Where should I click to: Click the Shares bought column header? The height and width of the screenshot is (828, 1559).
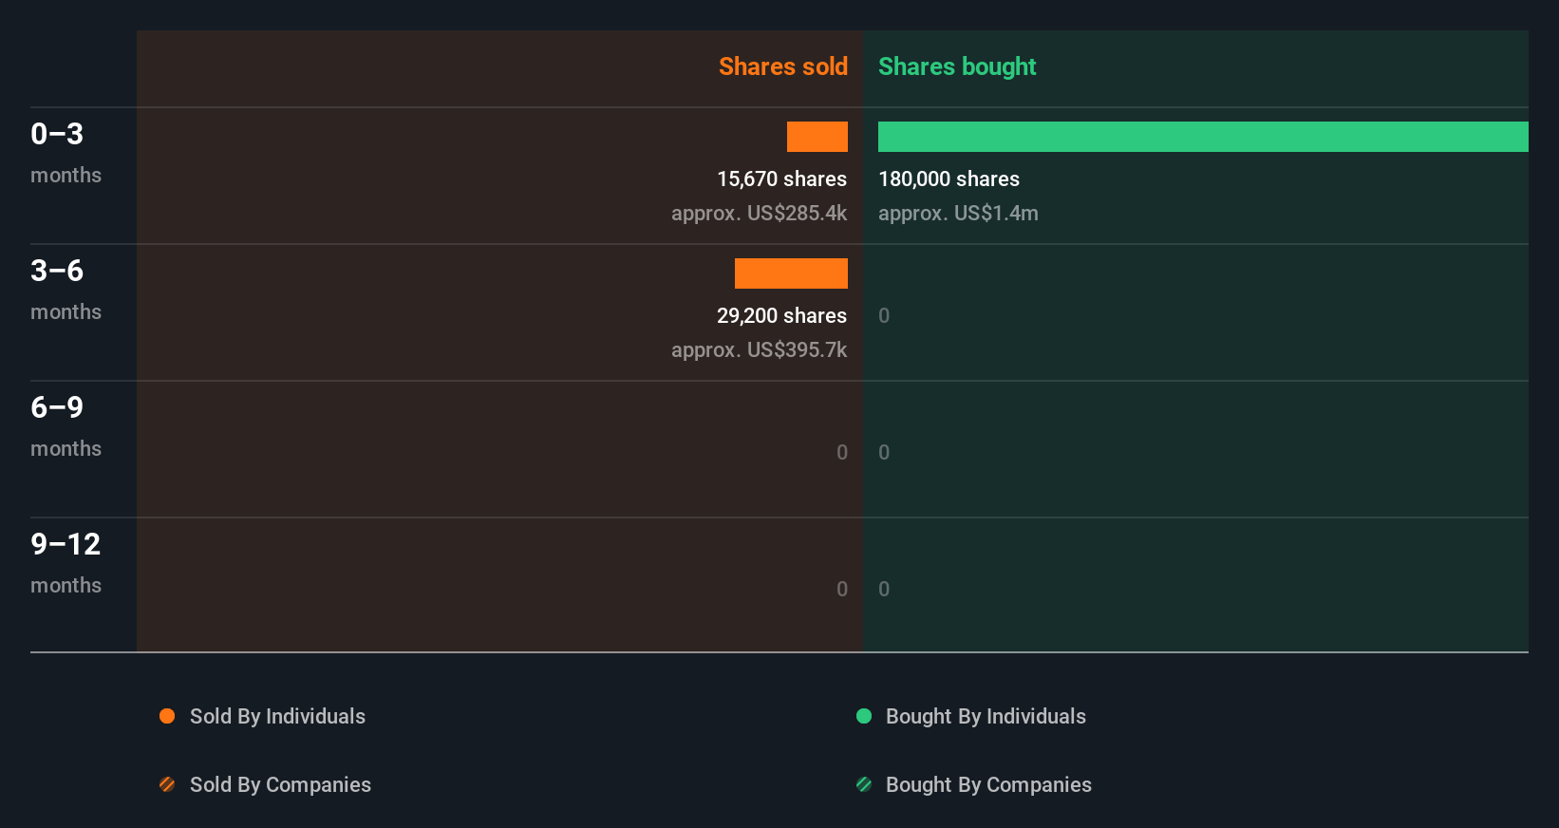point(957,66)
